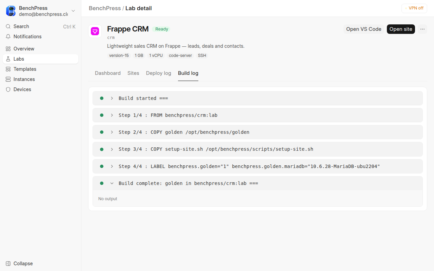
Task: Click the Lab detail breadcrumb text
Action: (x=139, y=8)
